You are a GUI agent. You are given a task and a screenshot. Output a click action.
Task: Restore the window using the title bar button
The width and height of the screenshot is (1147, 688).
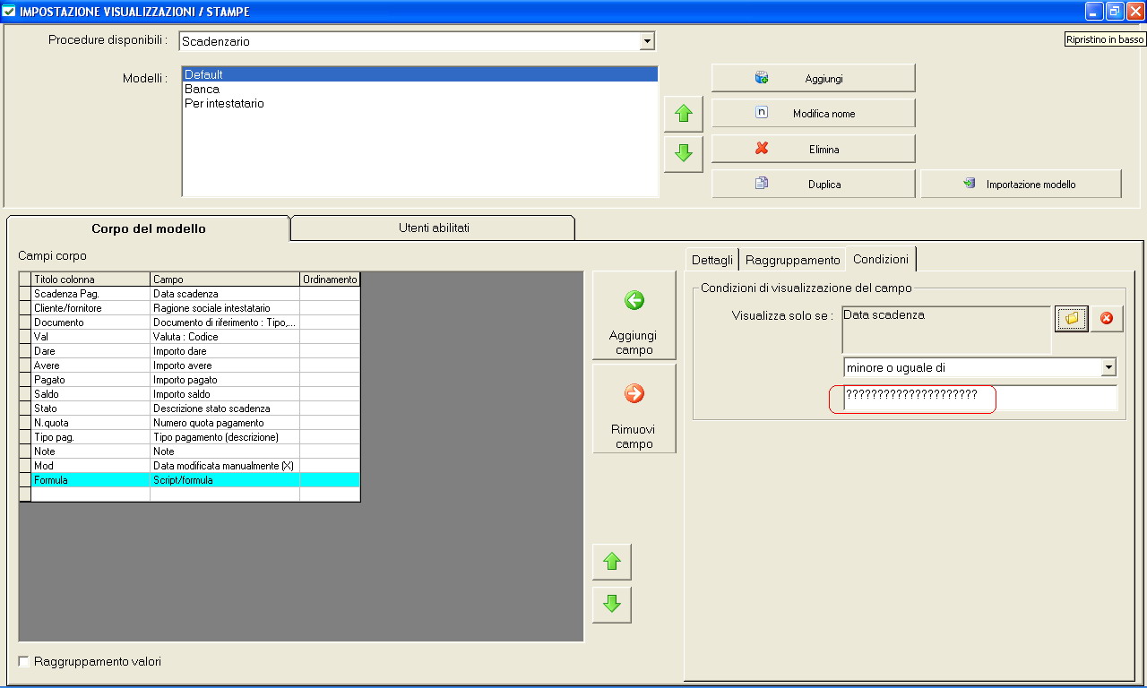[1115, 12]
